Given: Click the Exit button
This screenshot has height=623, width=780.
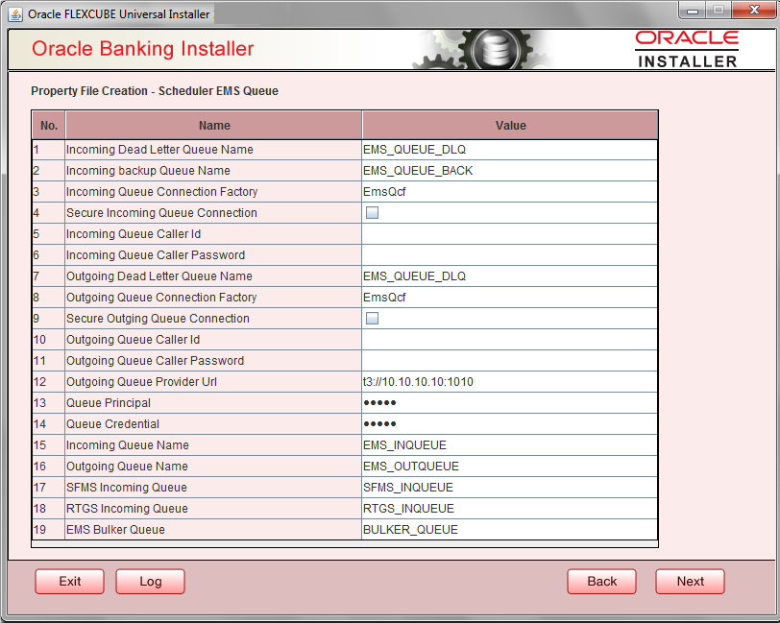Looking at the screenshot, I should tap(69, 581).
